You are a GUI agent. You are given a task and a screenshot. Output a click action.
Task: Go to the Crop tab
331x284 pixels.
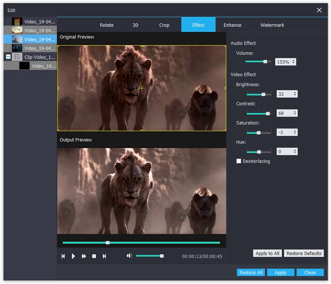pyautogui.click(x=164, y=25)
